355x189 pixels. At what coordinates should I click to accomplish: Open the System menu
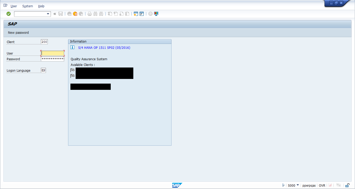tap(27, 6)
